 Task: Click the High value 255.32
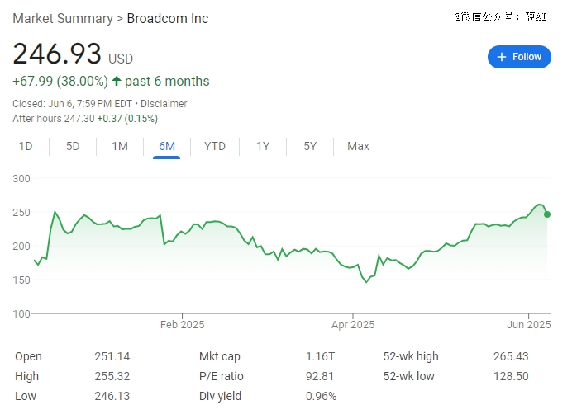coord(112,376)
